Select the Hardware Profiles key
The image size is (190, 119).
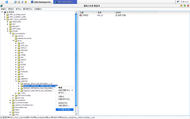tap(24, 96)
